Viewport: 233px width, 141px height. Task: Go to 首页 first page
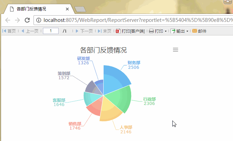pos(9,31)
